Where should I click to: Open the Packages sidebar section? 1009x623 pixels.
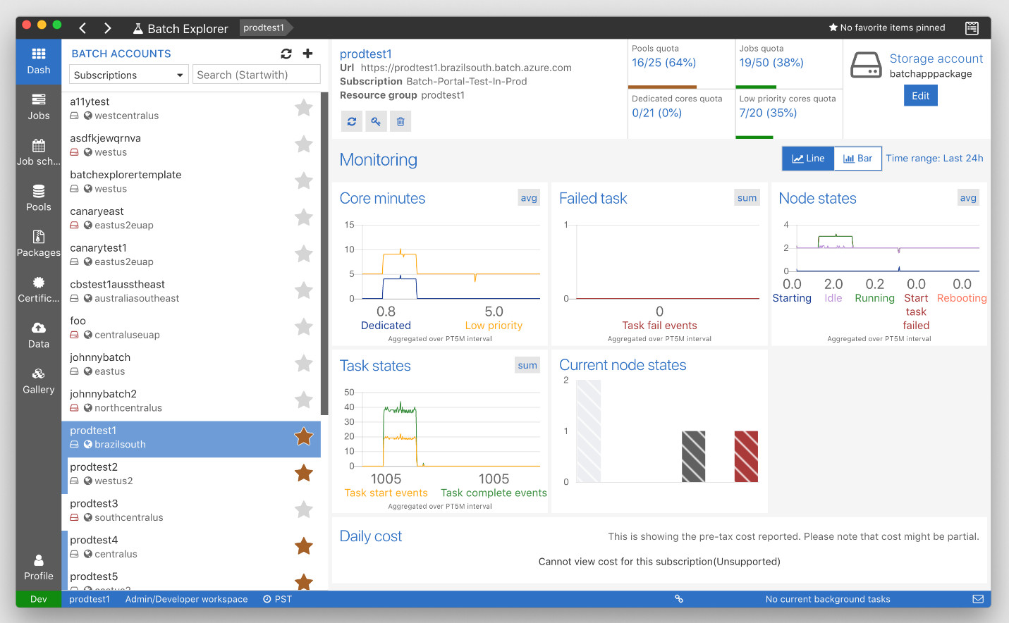tap(39, 244)
